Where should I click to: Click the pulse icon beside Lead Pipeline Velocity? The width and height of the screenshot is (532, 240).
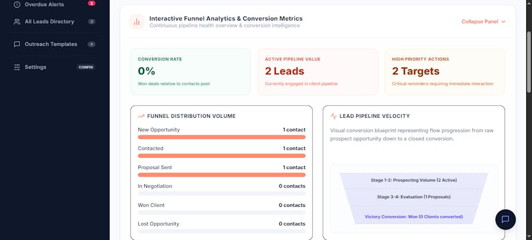(334, 116)
